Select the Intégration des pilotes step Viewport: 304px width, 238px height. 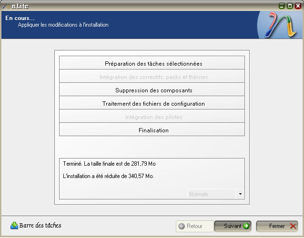152,116
